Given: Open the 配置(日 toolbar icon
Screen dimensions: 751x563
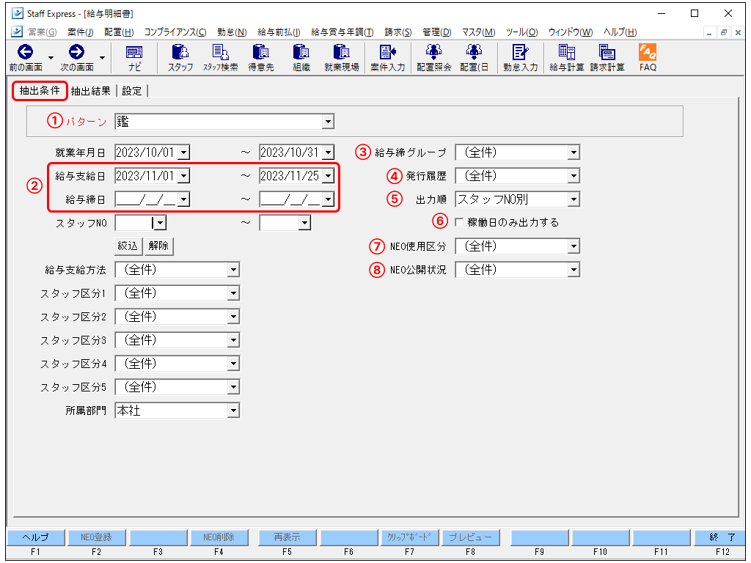Looking at the screenshot, I should click(x=475, y=57).
